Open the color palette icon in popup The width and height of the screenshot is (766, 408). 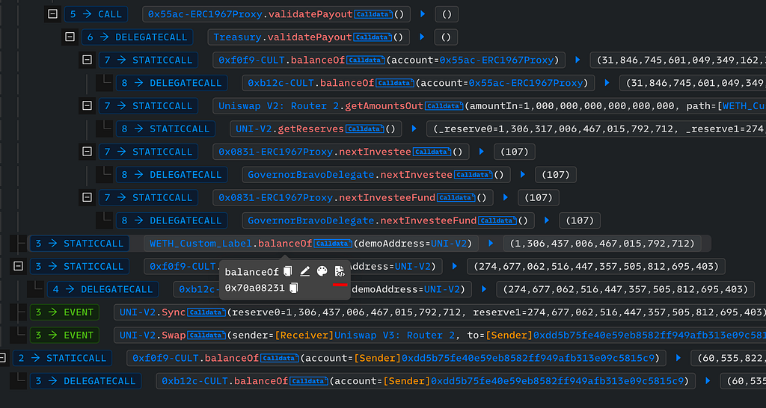click(x=322, y=271)
